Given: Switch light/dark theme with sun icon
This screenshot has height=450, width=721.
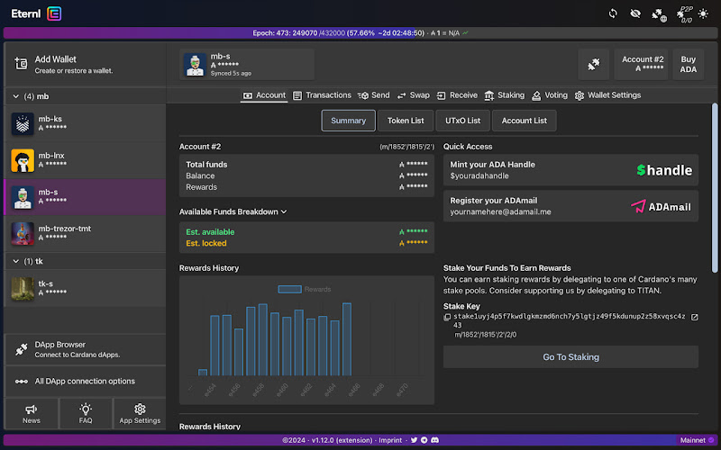Looking at the screenshot, I should click(x=703, y=13).
